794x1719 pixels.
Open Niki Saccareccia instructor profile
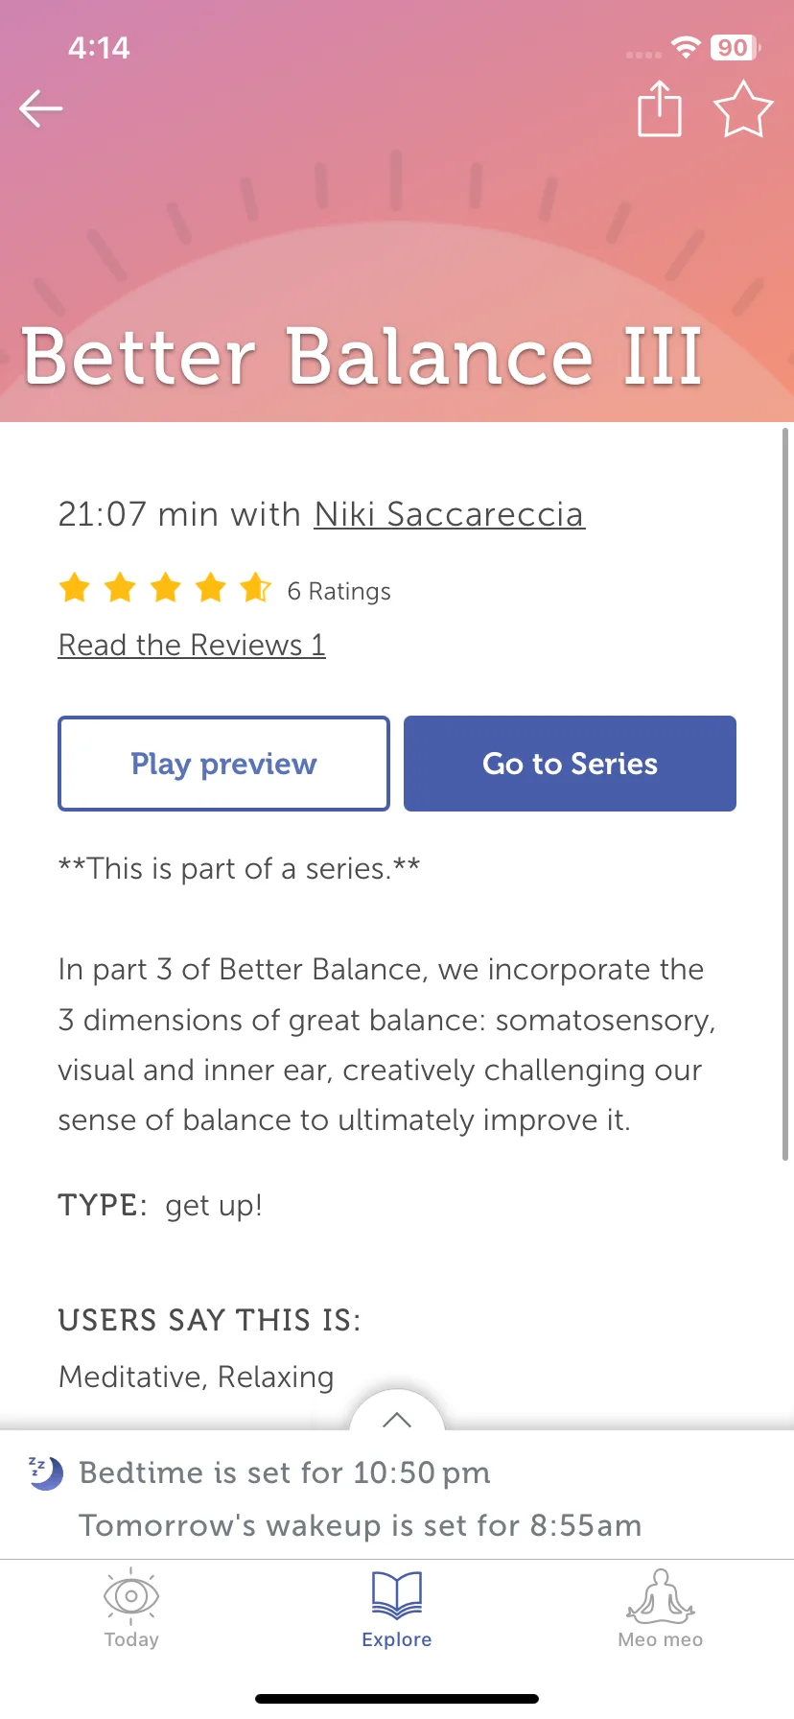click(x=450, y=514)
